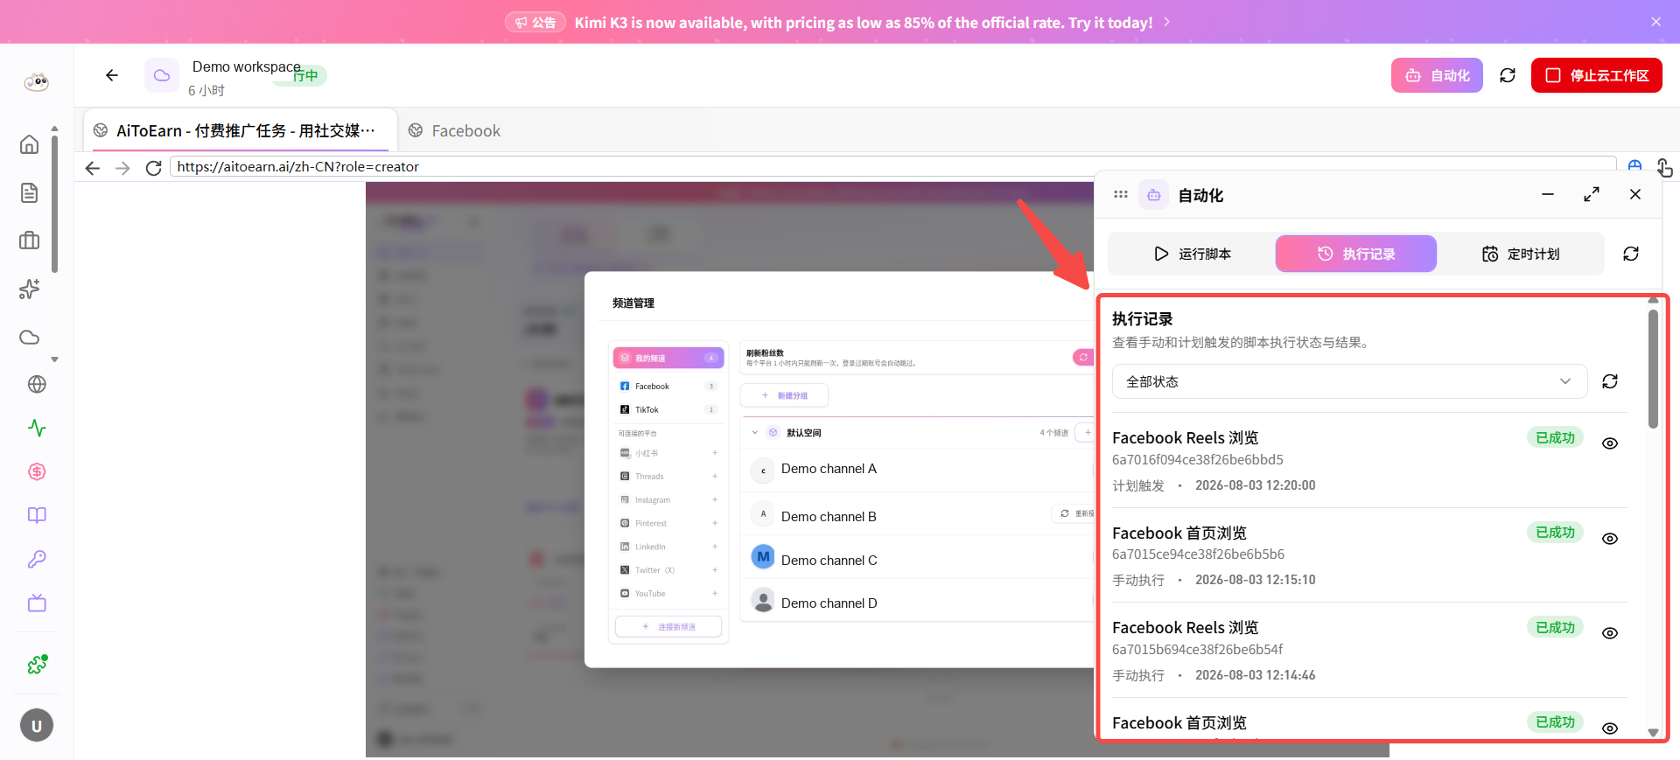Dismiss the announcement banner

pyautogui.click(x=1656, y=22)
